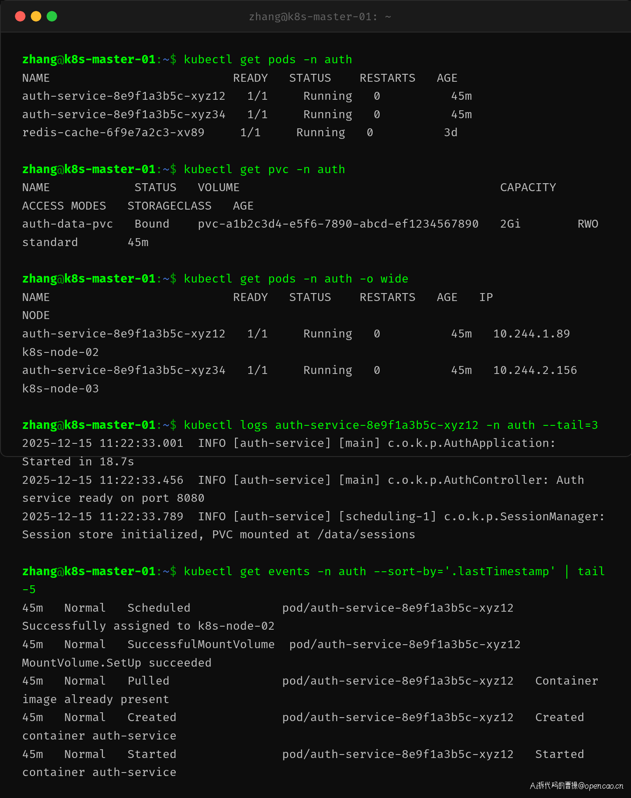
Task: Click the 'MountVolume.SetUp succeeded' message
Action: point(116,663)
